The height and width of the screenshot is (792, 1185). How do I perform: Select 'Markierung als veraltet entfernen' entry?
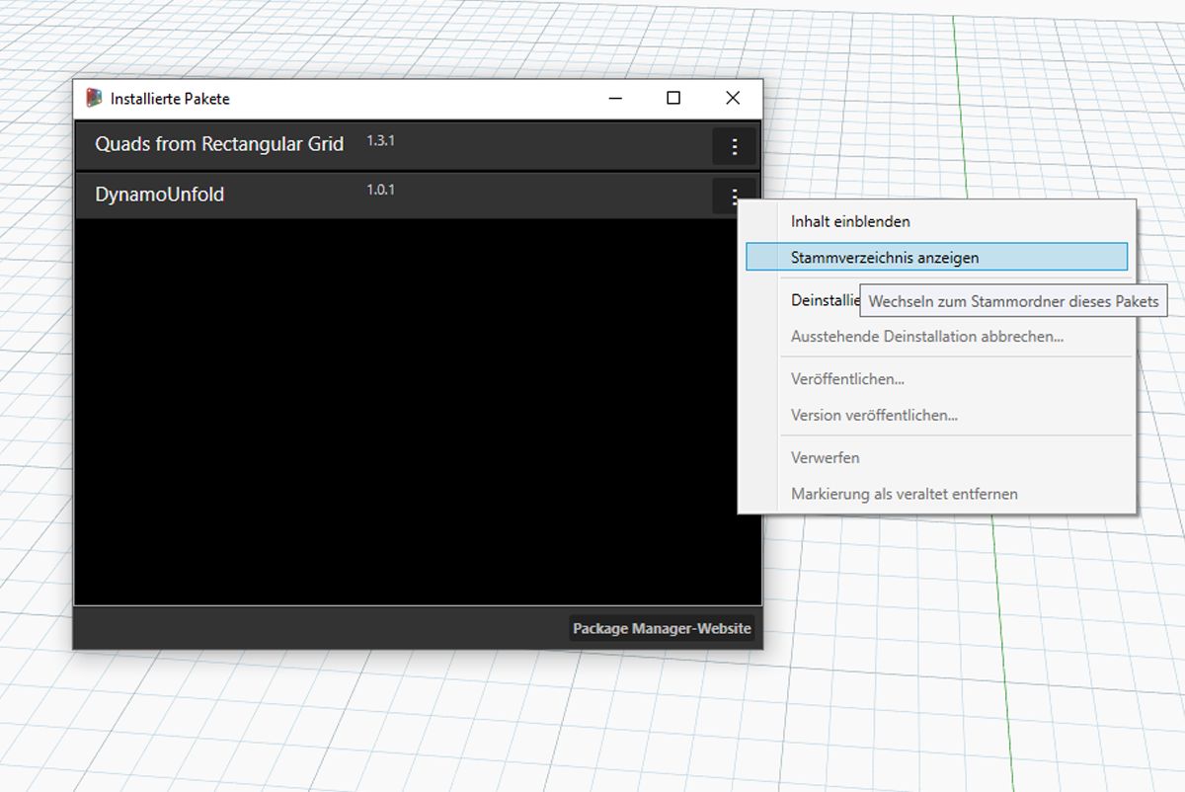coord(904,493)
